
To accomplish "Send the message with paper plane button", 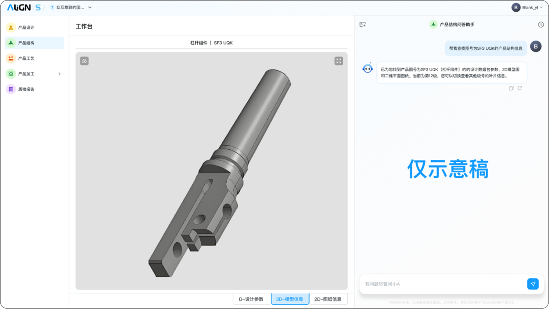I will (x=533, y=284).
